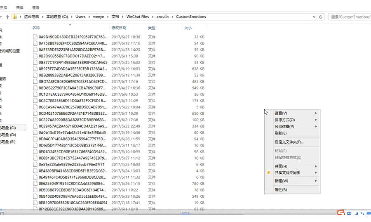Select the (C:) drive in navigation pane
The height and width of the screenshot is (222, 371).
click(x=8, y=128)
